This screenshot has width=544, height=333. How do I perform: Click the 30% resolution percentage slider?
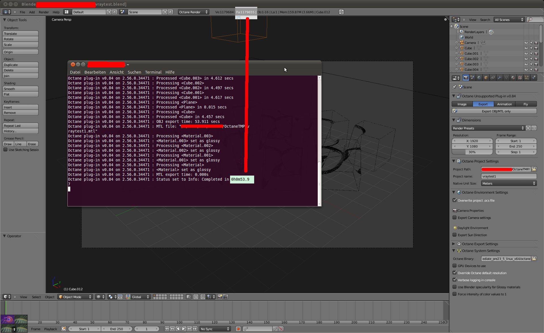pos(472,152)
